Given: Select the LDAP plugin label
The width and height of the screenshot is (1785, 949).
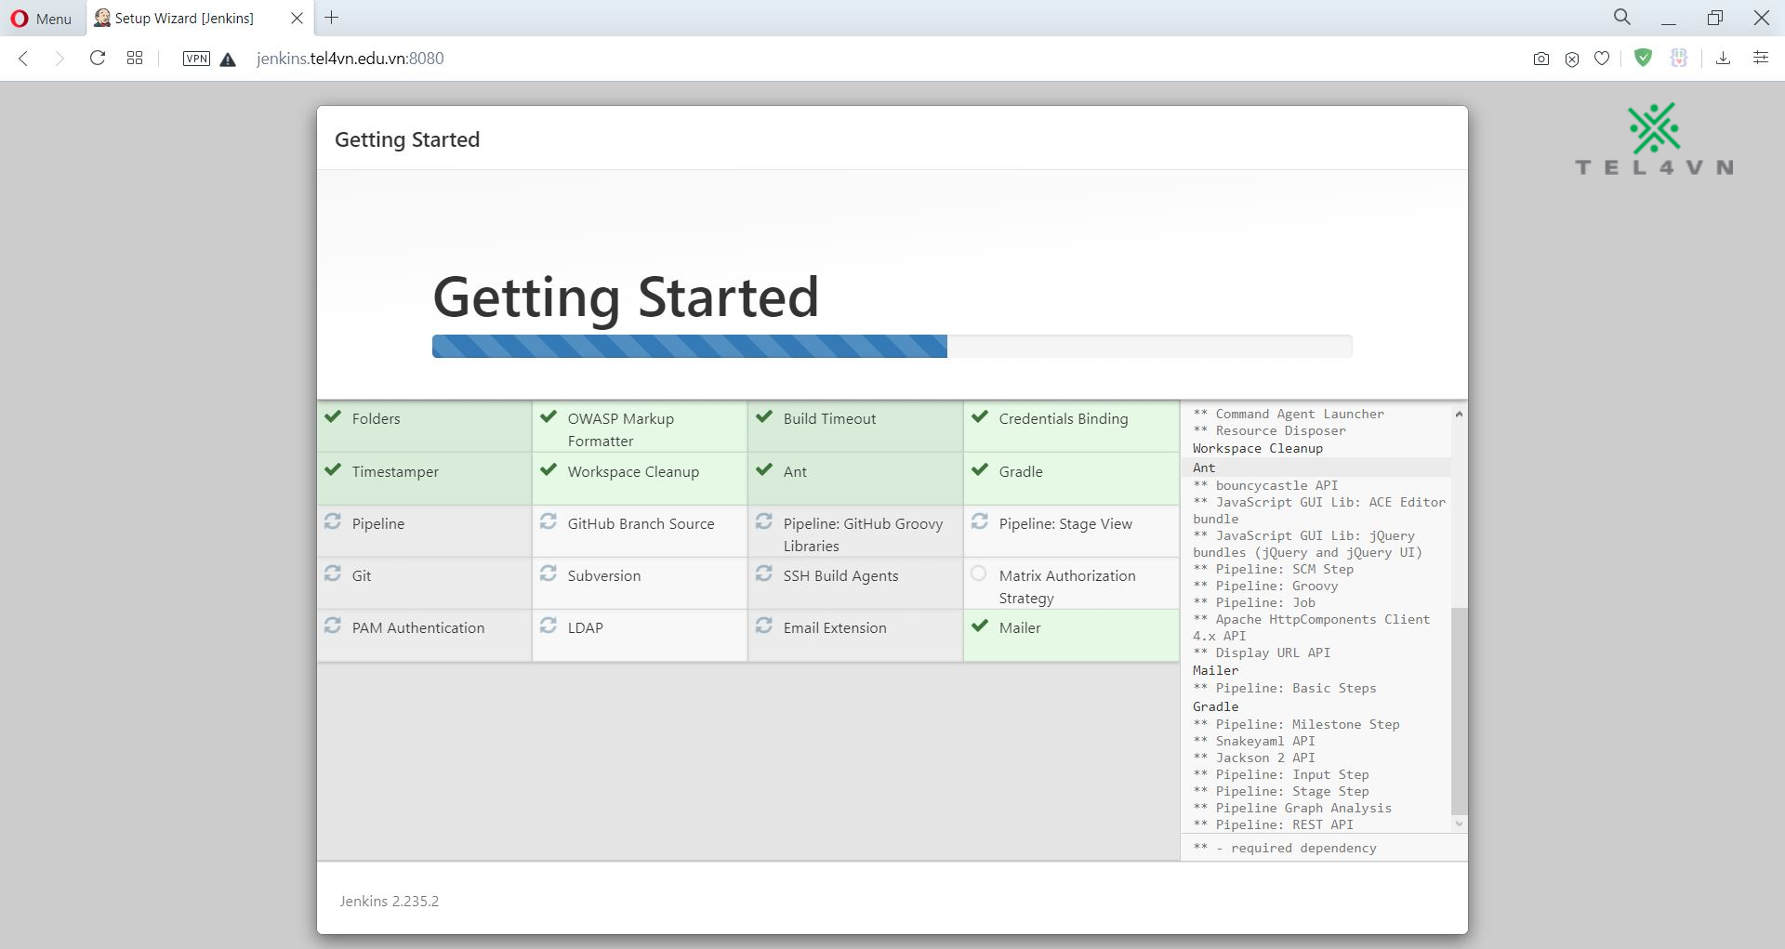Looking at the screenshot, I should click(586, 628).
